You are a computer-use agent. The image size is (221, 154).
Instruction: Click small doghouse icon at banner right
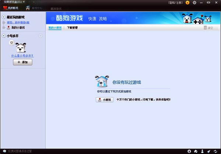point(208,19)
